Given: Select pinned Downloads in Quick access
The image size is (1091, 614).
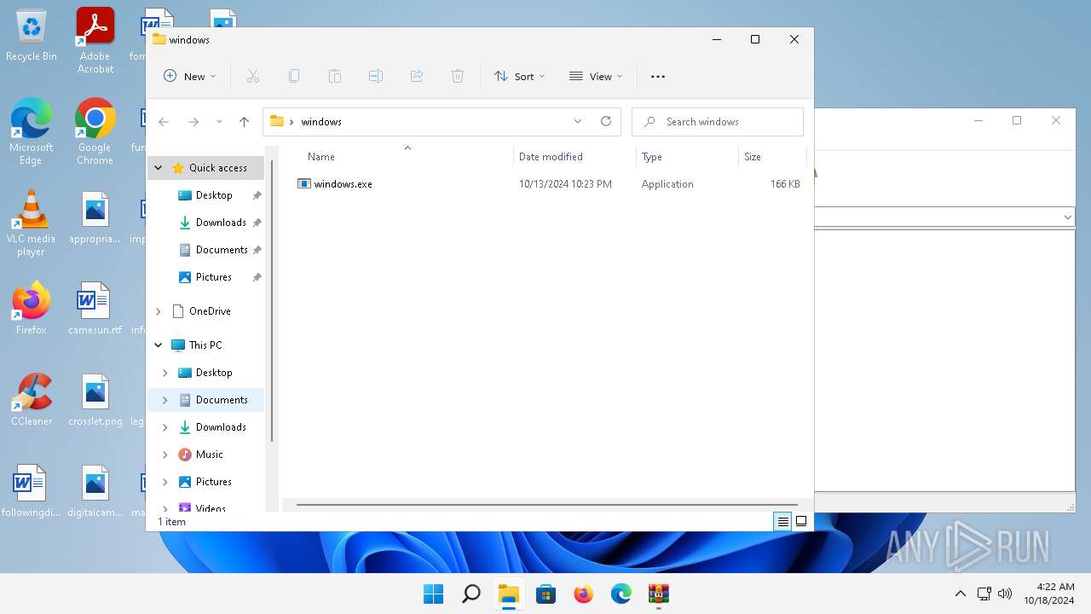Looking at the screenshot, I should point(221,223).
